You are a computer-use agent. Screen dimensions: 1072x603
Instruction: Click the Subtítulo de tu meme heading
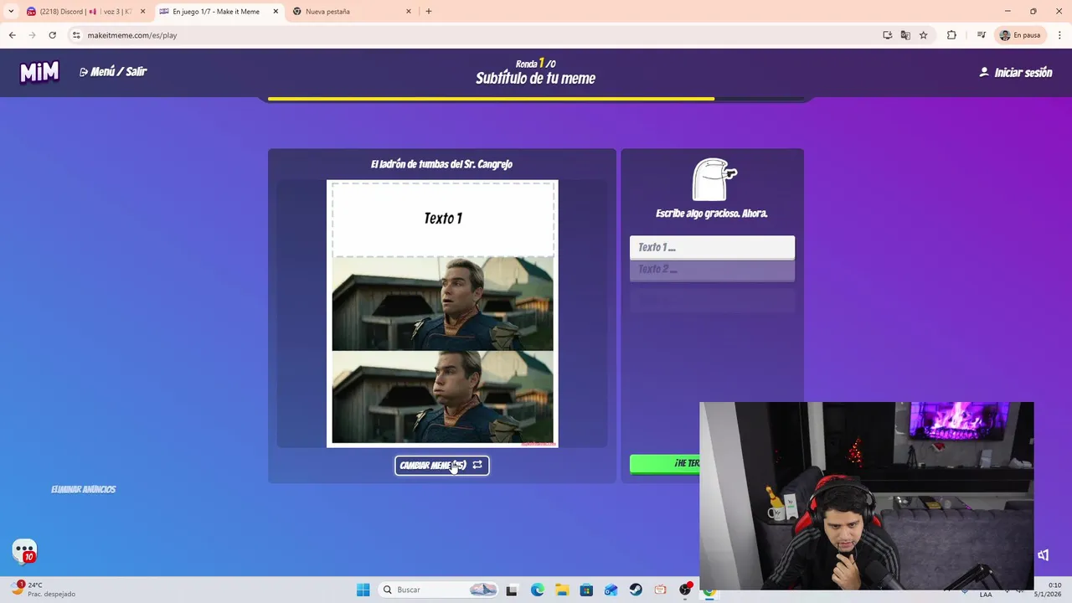click(x=536, y=79)
